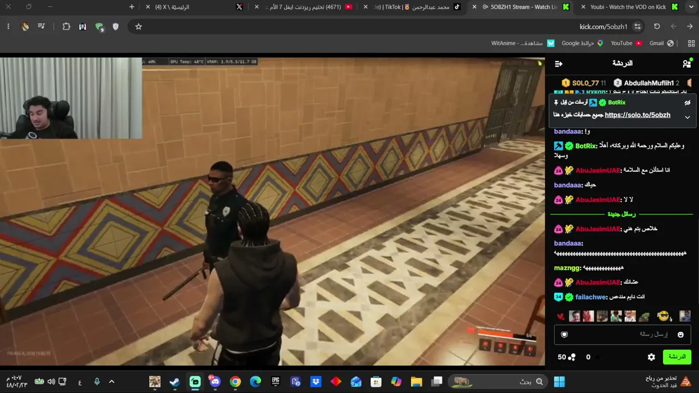Reload the page
The image size is (699, 393).
[x=657, y=26]
